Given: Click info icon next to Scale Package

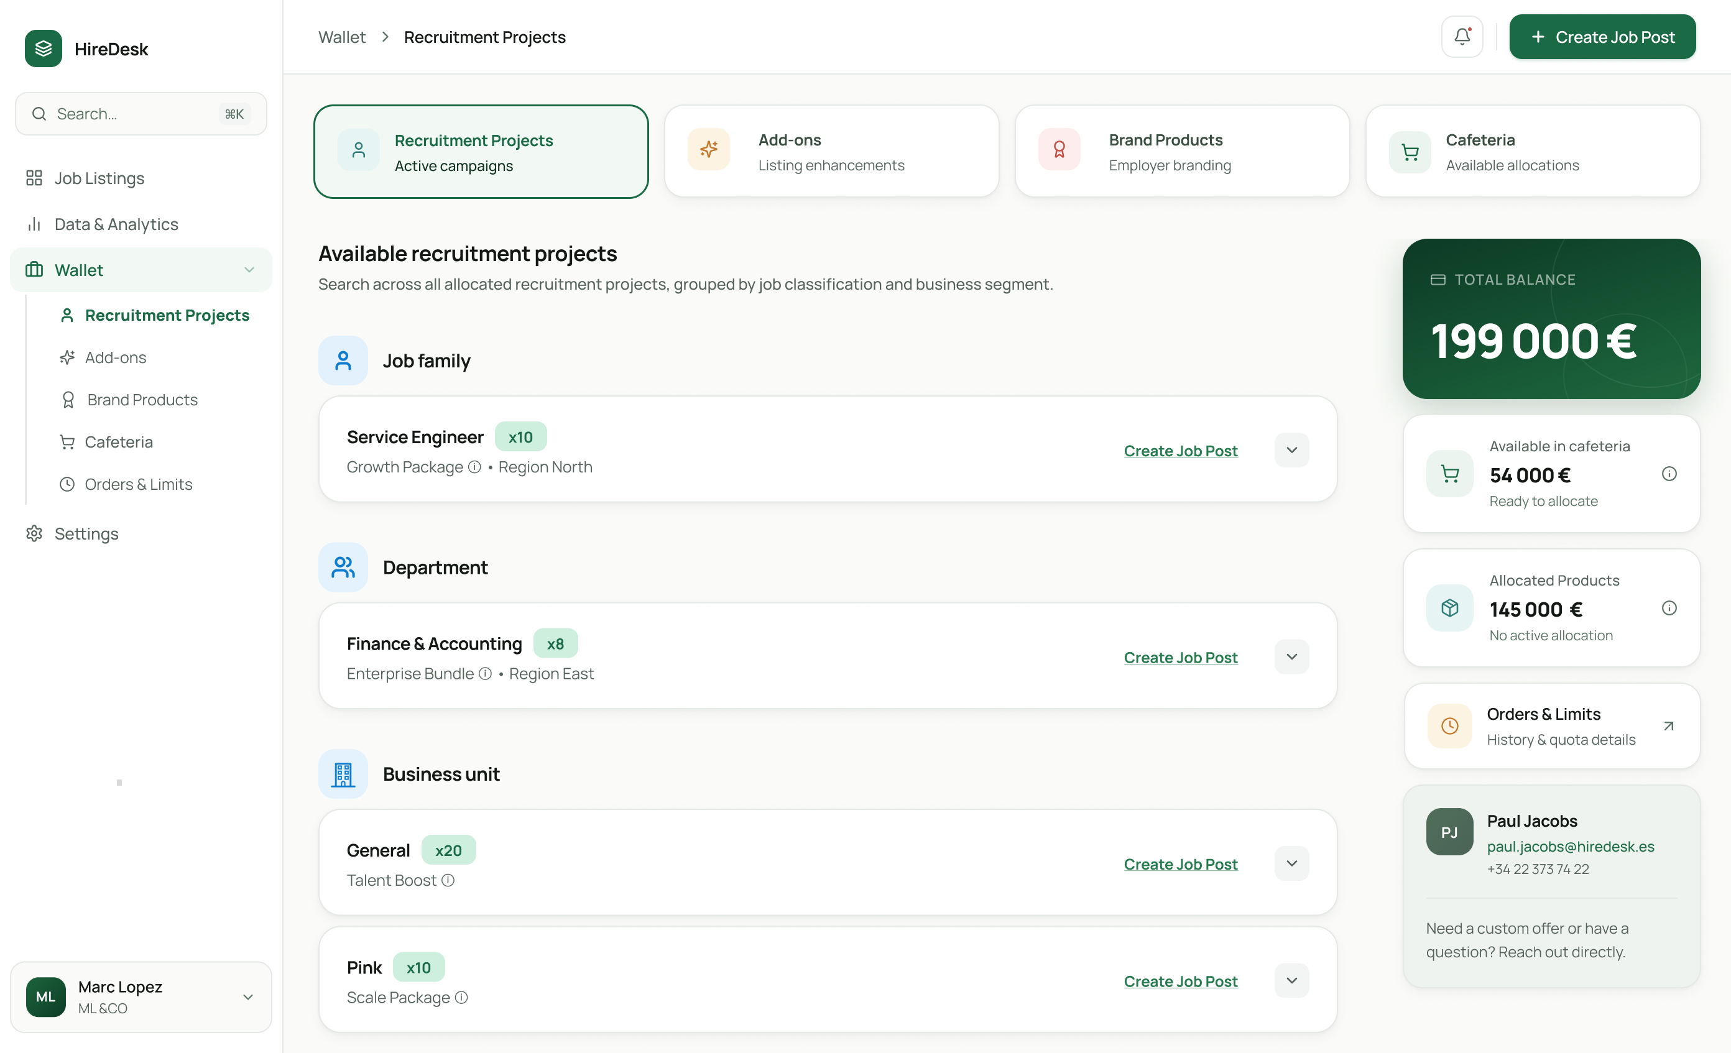Looking at the screenshot, I should pyautogui.click(x=461, y=998).
